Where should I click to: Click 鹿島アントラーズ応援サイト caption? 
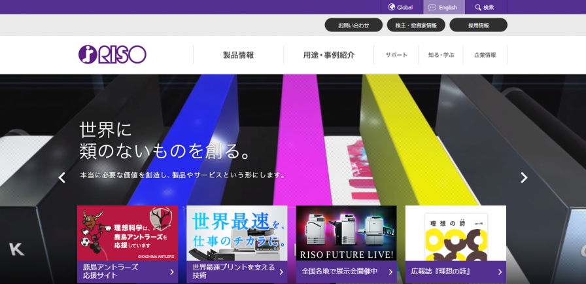pos(111,272)
